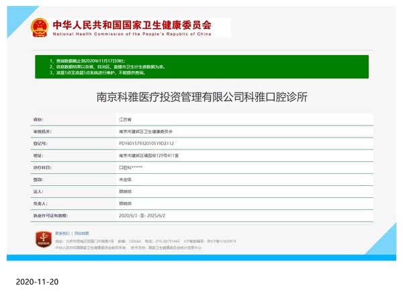Click the date 2020-11-20 below the page
This screenshot has height=300, width=403.
tap(37, 282)
